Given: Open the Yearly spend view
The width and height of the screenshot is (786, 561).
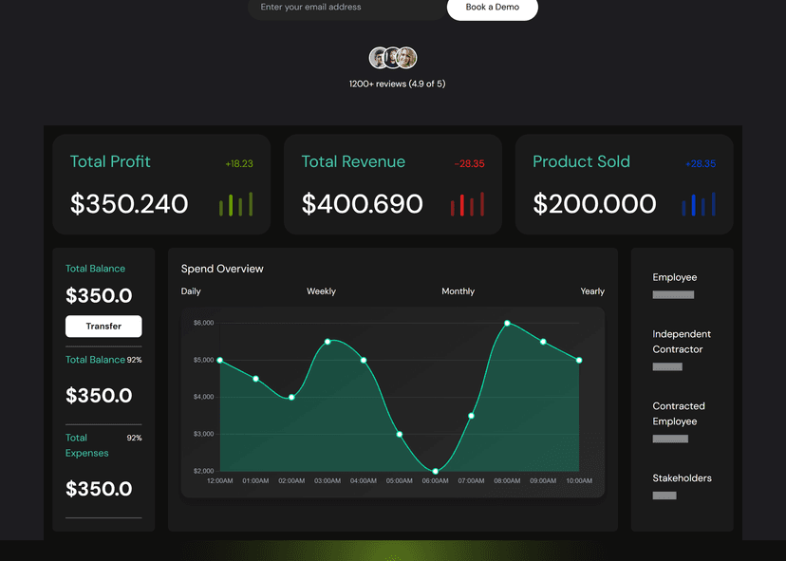Looking at the screenshot, I should pos(592,291).
